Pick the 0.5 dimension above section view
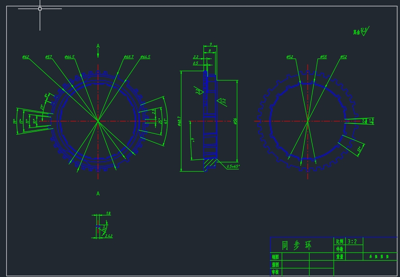The width and height of the screenshot is (400, 277). pyautogui.click(x=195, y=63)
